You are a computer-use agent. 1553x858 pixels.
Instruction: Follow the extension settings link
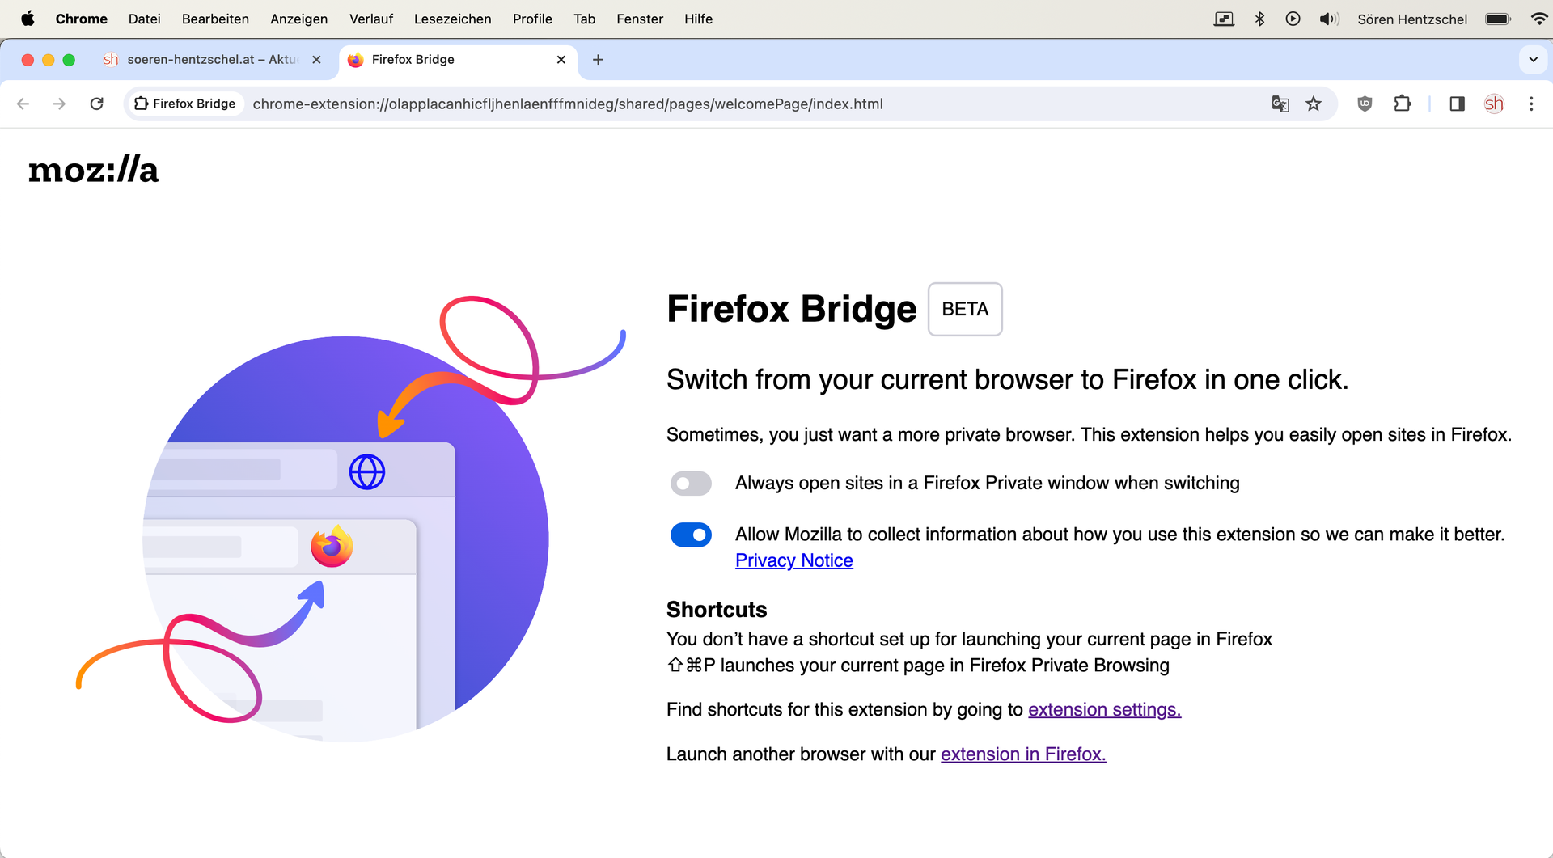1104,709
